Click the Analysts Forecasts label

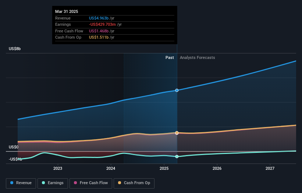[198, 58]
